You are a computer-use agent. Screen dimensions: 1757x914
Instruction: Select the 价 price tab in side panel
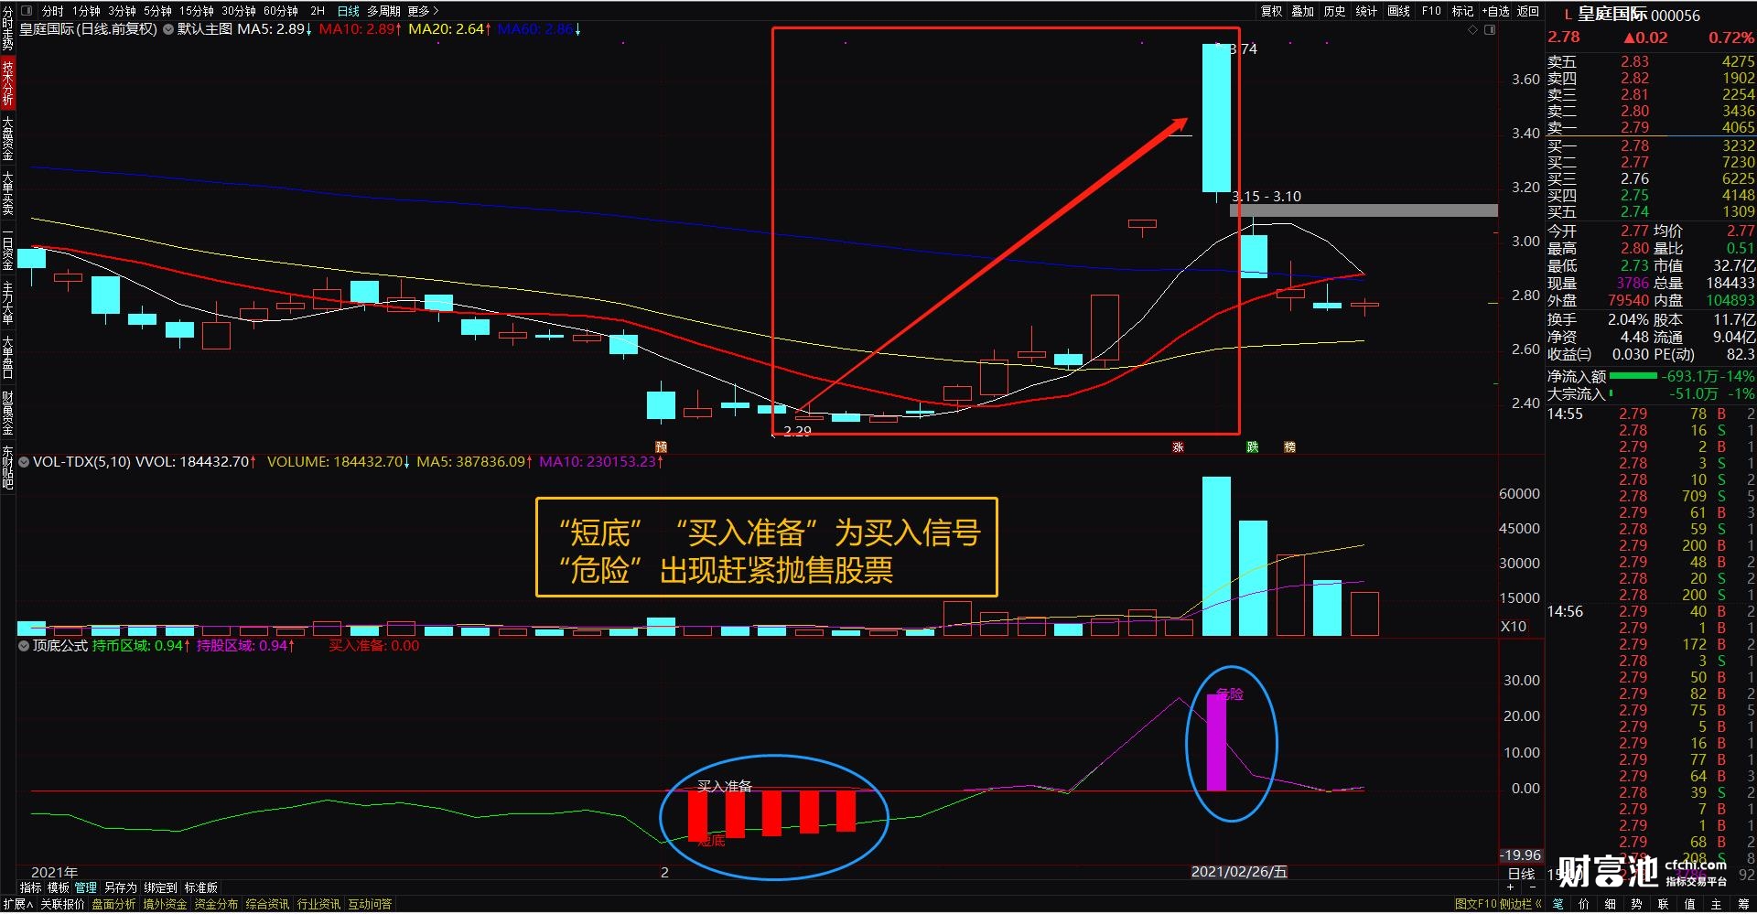pos(1584,905)
